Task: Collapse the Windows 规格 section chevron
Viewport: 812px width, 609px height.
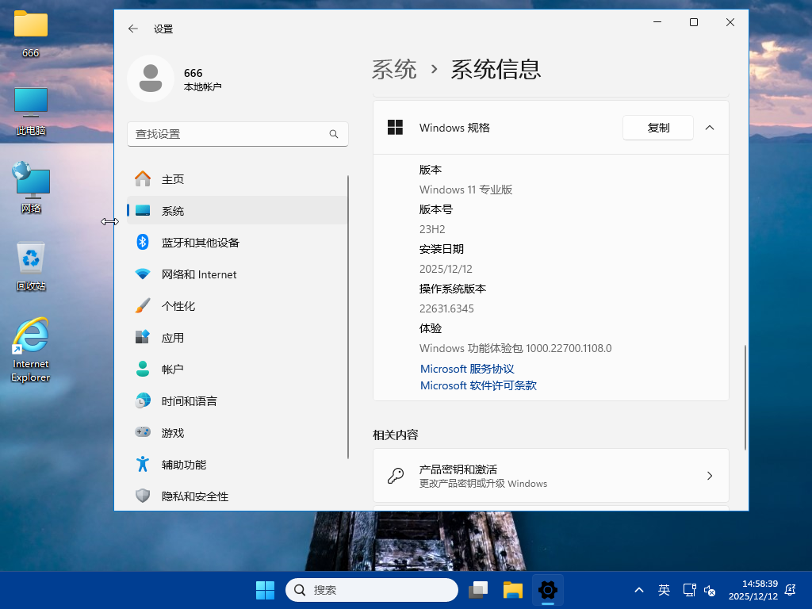Action: tap(710, 127)
